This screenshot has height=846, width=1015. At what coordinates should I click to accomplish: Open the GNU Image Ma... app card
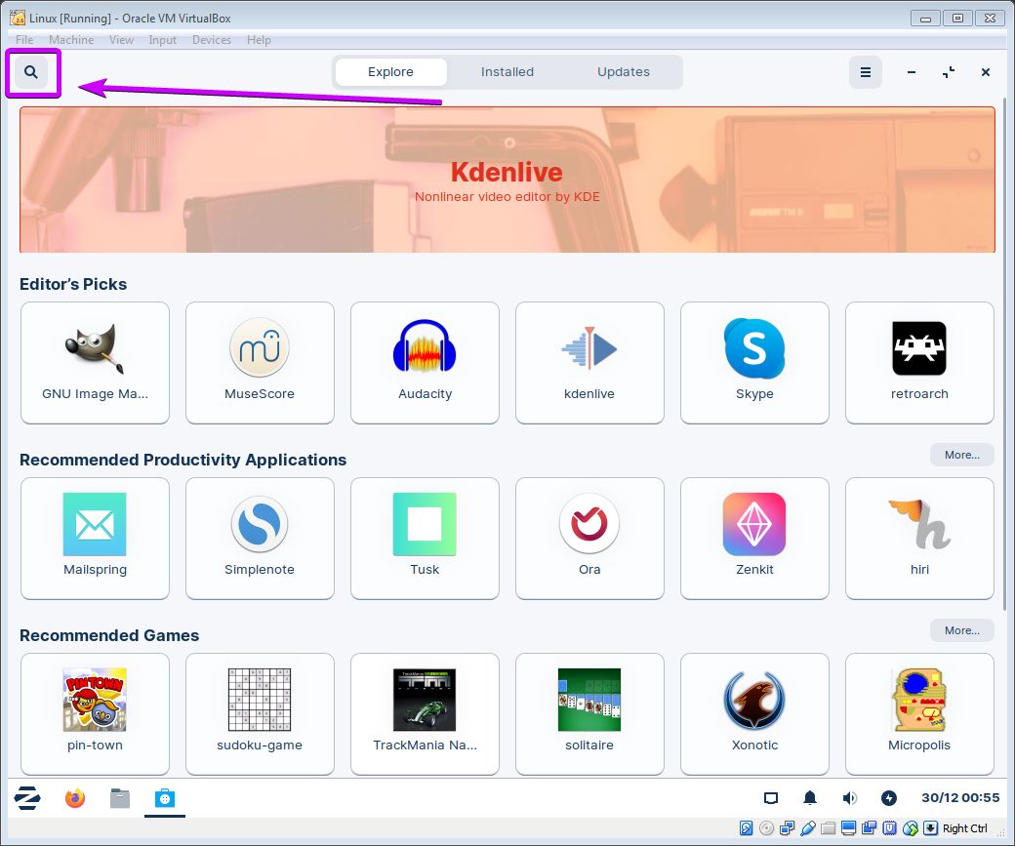[96, 362]
